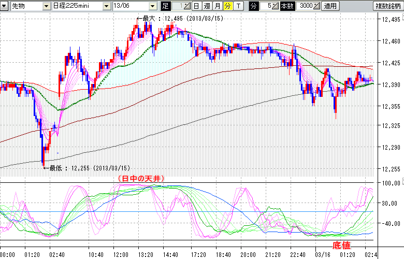Switch chart to daily 日 bars
This screenshot has width=404, height=259.
pyautogui.click(x=196, y=6)
